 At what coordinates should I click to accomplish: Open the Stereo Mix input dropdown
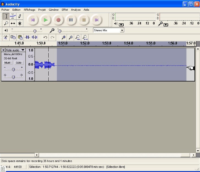coord(122,30)
